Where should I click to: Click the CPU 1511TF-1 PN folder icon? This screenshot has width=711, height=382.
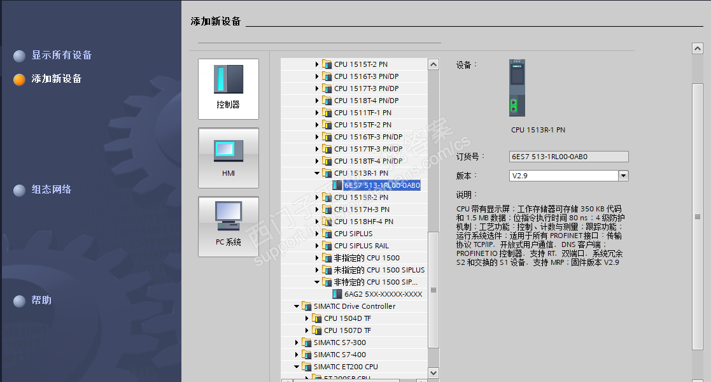point(327,113)
